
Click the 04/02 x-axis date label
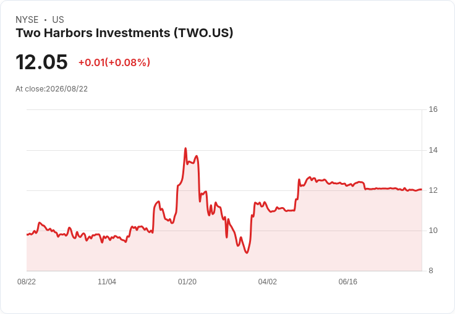(x=267, y=282)
